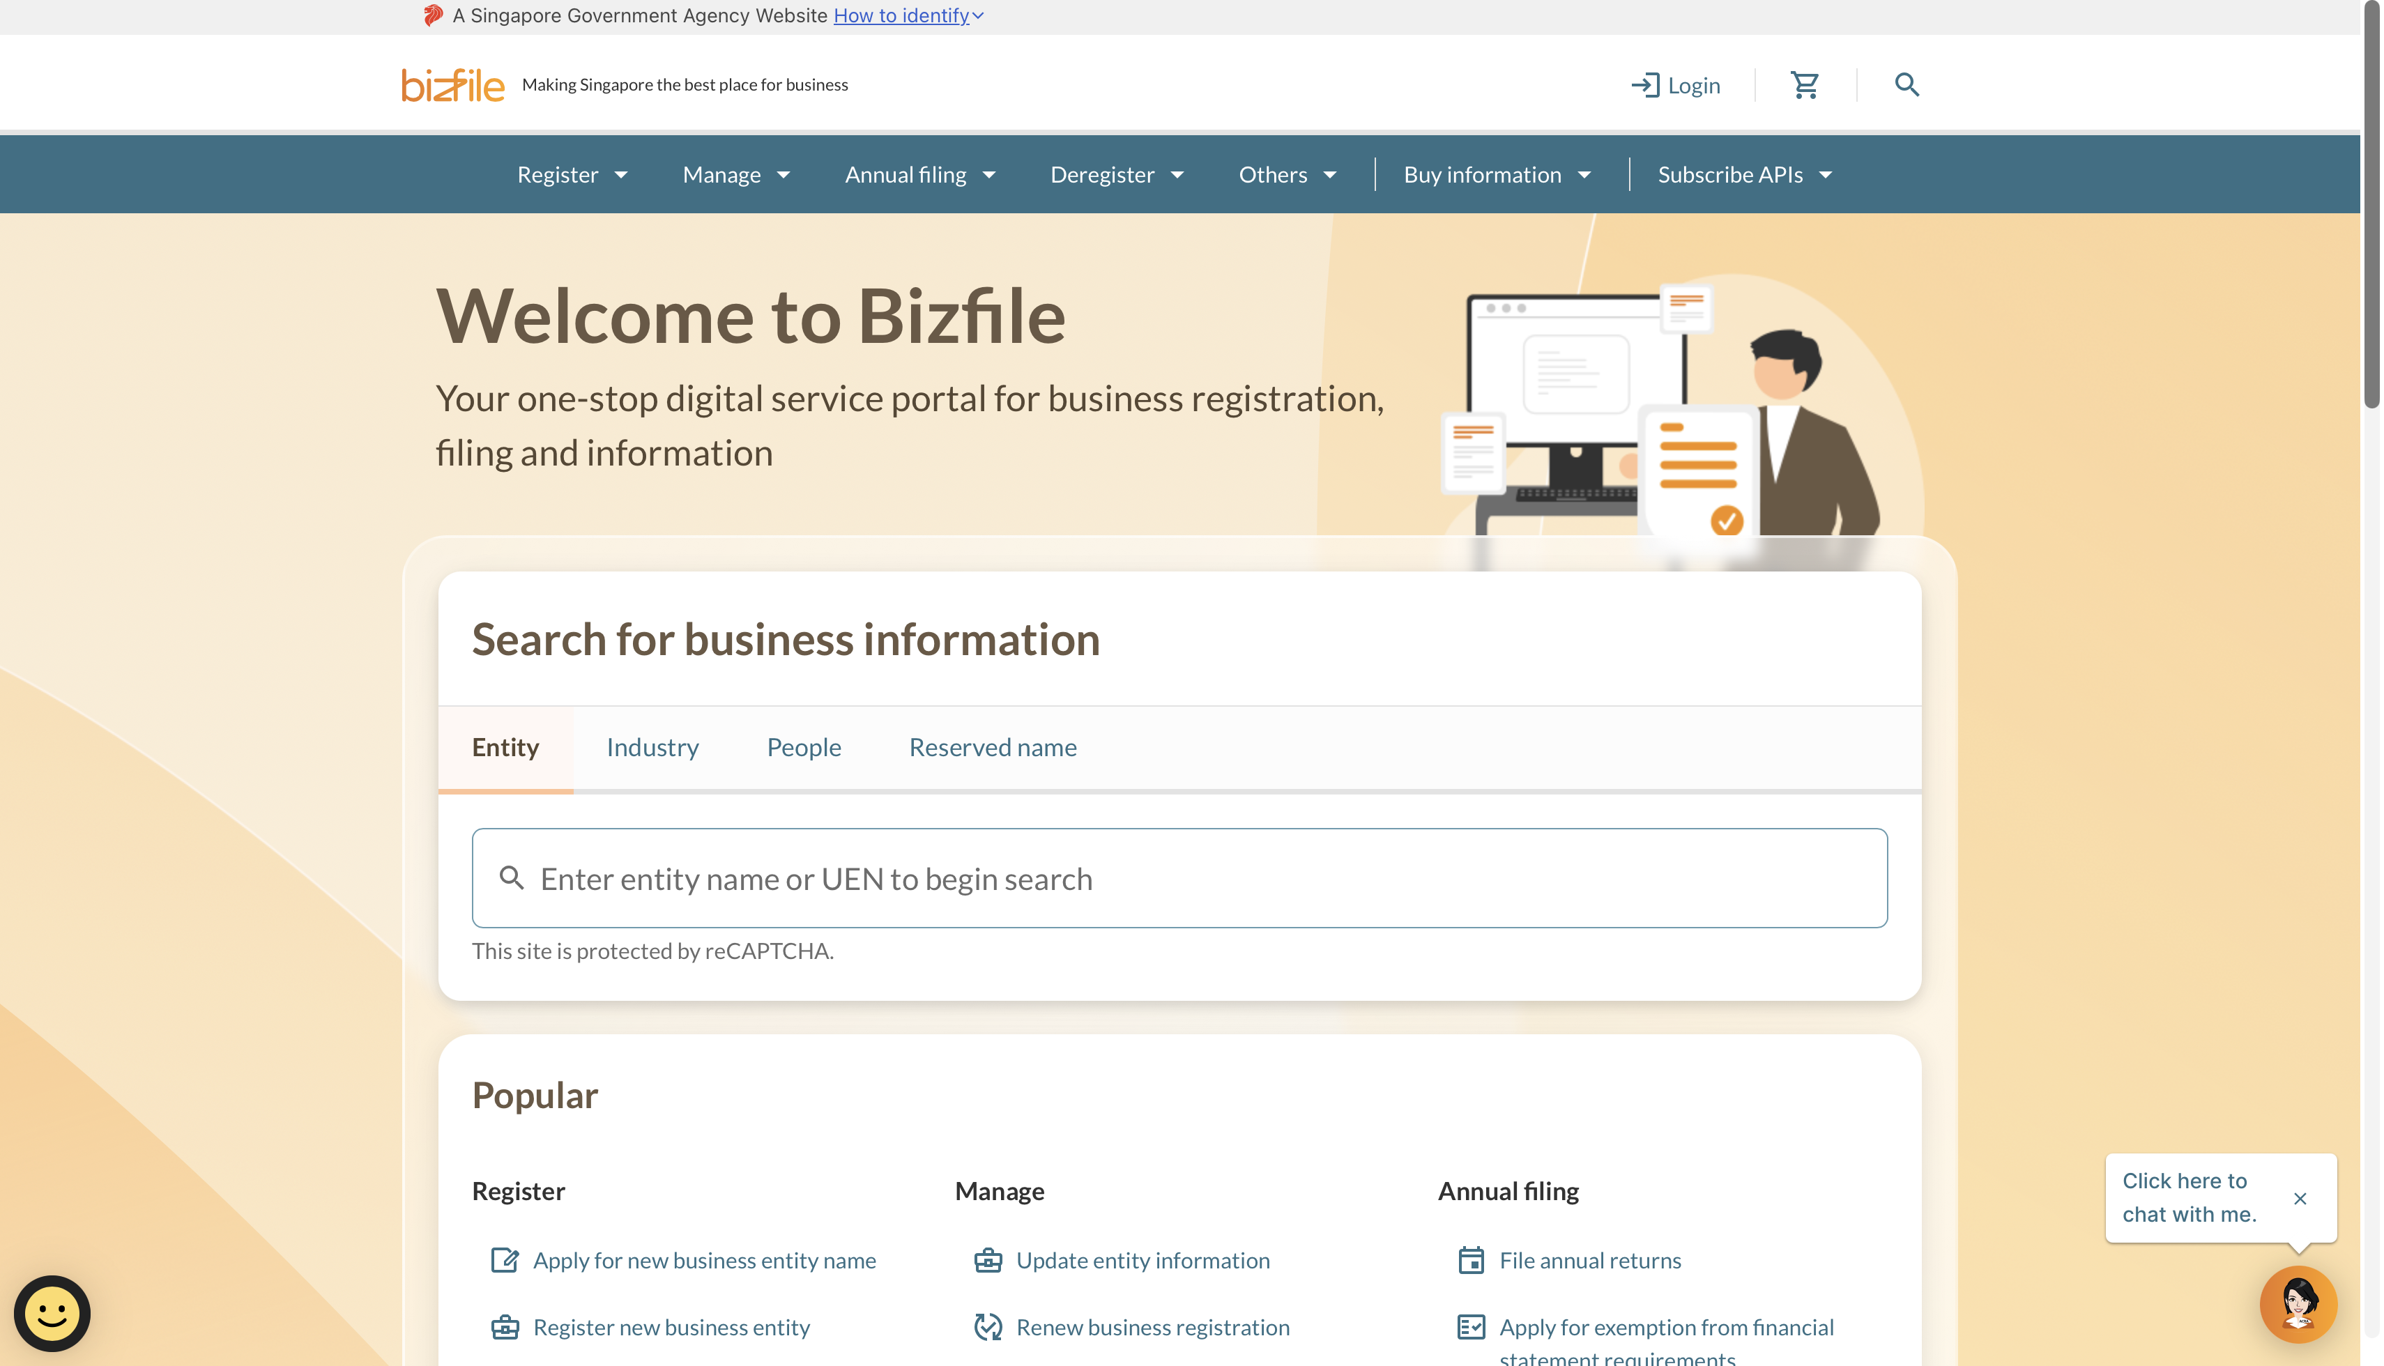Viewport: 2384px width, 1366px height.
Task: Click the Login arrow icon
Action: pyautogui.click(x=1644, y=85)
